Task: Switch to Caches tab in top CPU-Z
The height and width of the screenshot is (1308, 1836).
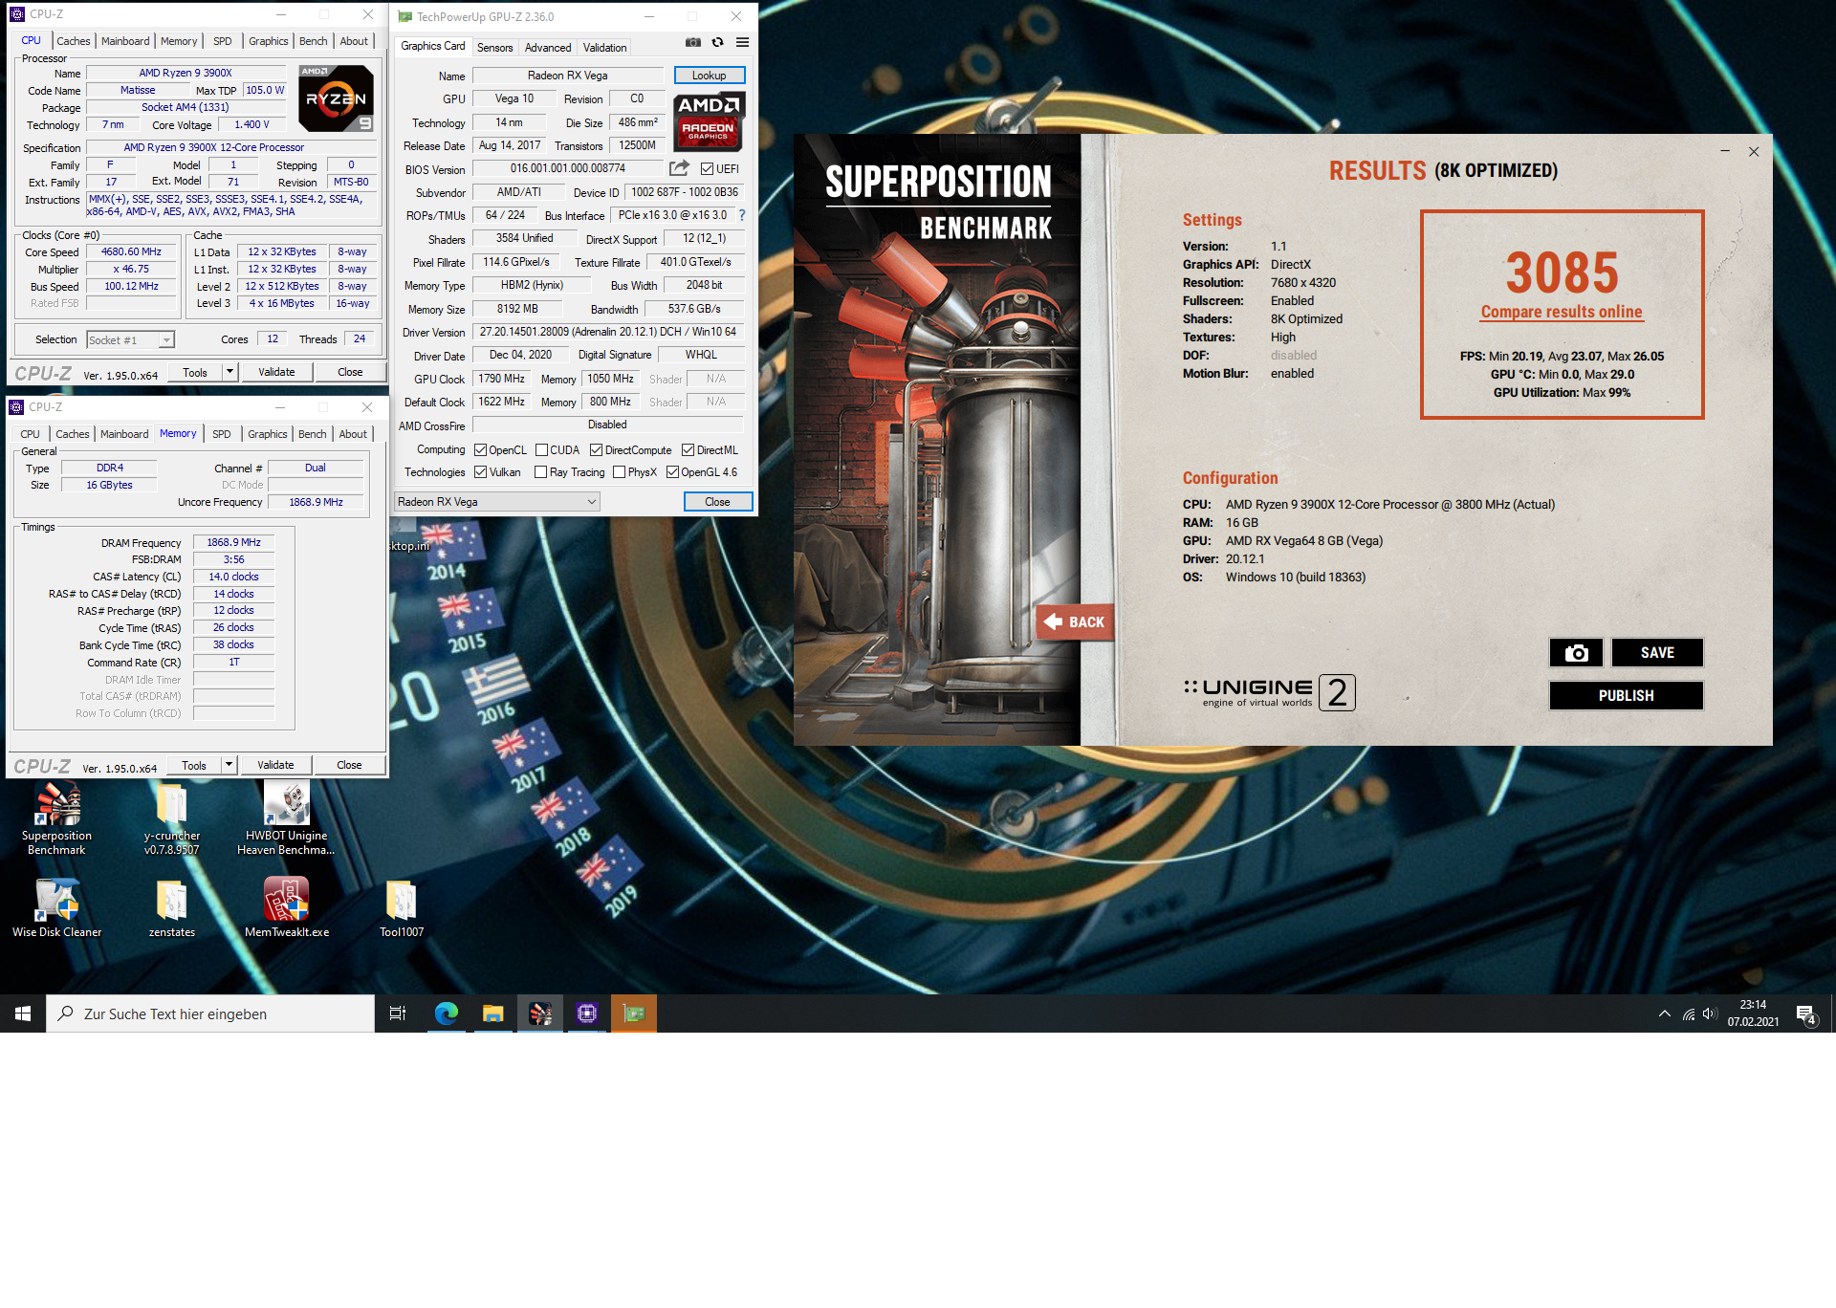Action: [x=73, y=41]
